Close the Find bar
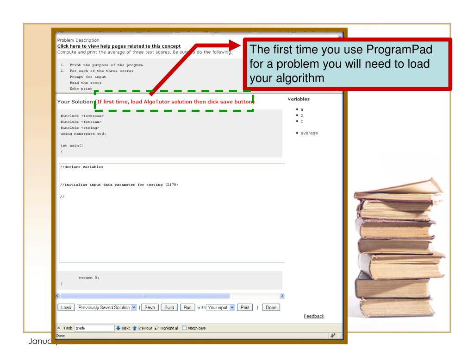Viewport: 474px width, 356px height. click(59, 328)
